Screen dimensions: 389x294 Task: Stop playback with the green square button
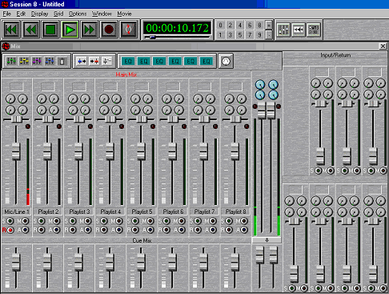tap(50, 30)
